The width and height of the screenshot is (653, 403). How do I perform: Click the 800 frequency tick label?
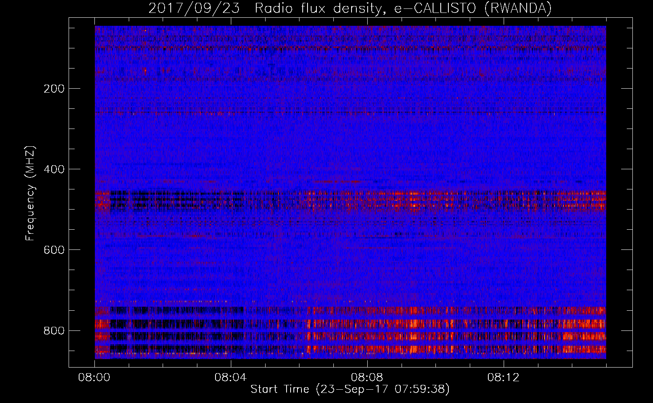tap(54, 331)
